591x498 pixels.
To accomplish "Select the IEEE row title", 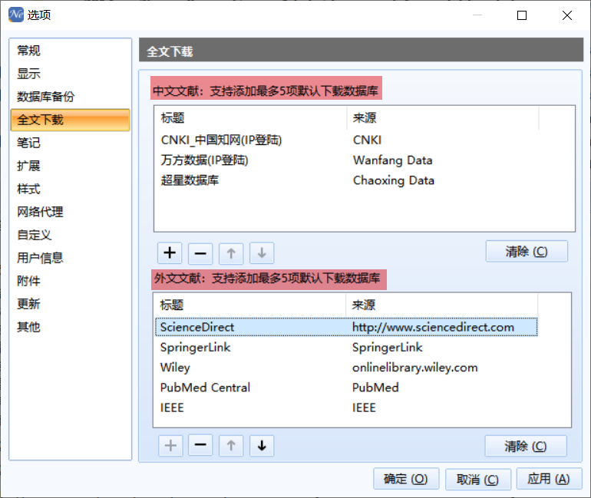I will (172, 407).
